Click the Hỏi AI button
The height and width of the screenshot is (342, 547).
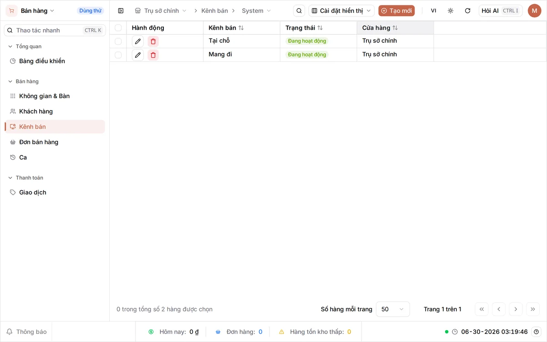point(501,10)
